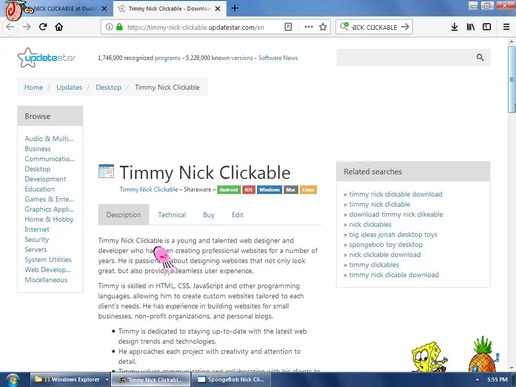Open related search 'spongebob toy desktop'
Image resolution: width=516 pixels, height=387 pixels.
click(x=385, y=244)
